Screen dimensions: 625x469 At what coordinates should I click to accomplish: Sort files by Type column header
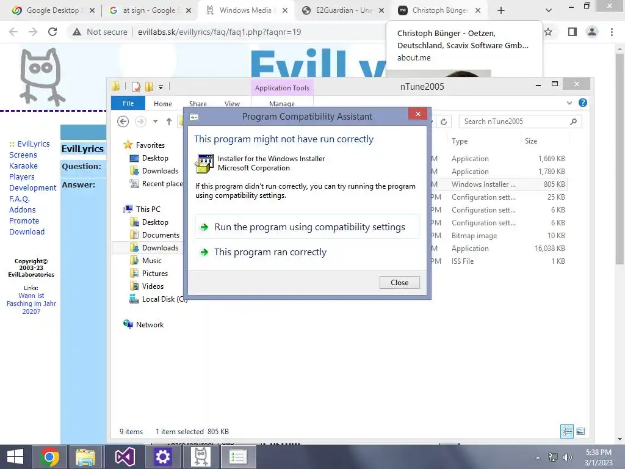[460, 141]
